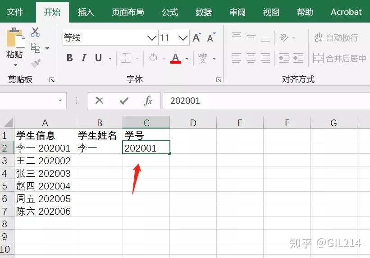Click the Cut scissors icon

point(35,32)
